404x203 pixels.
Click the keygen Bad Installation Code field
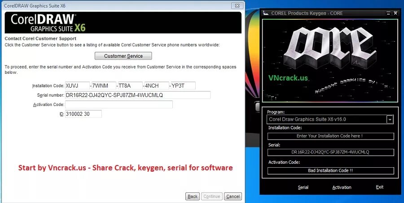(330, 171)
